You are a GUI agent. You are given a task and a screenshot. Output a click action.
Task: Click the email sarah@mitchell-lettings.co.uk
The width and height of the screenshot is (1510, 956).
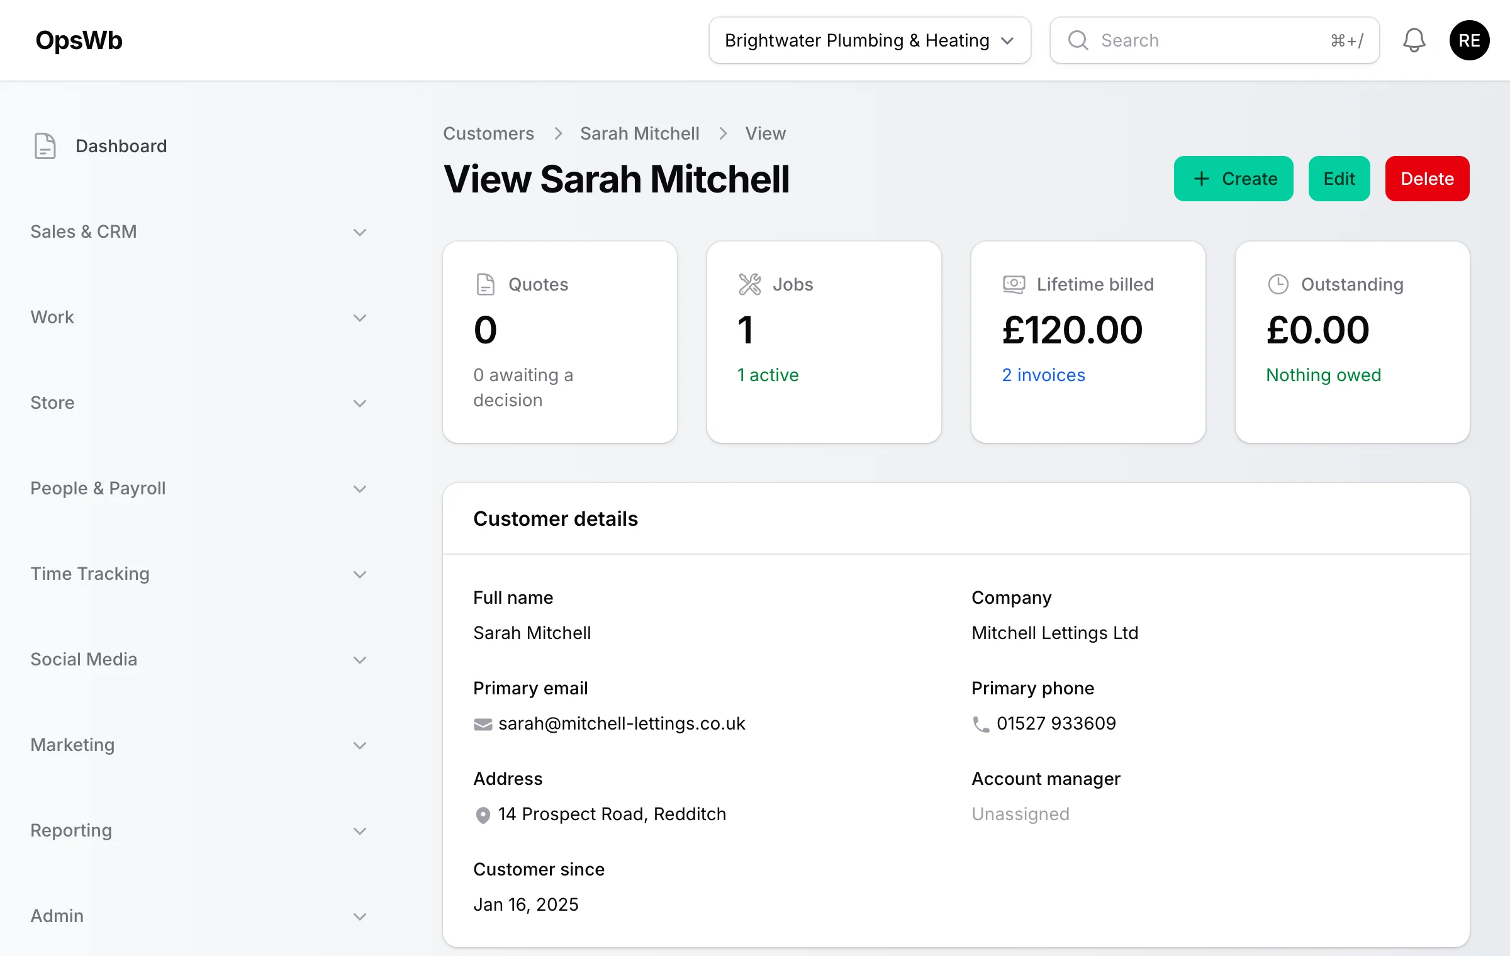pyautogui.click(x=622, y=723)
